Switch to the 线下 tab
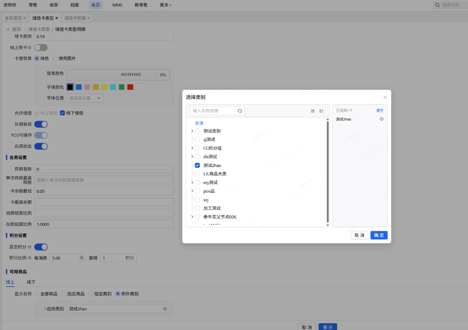Viewport: 468px width, 330px height. coord(31,282)
